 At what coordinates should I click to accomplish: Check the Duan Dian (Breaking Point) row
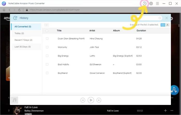(x=47, y=39)
